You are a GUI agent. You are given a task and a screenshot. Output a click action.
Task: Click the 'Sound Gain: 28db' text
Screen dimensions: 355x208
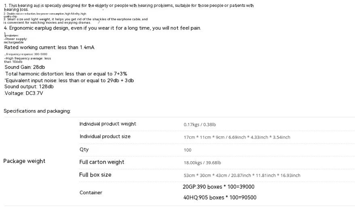tap(25, 67)
